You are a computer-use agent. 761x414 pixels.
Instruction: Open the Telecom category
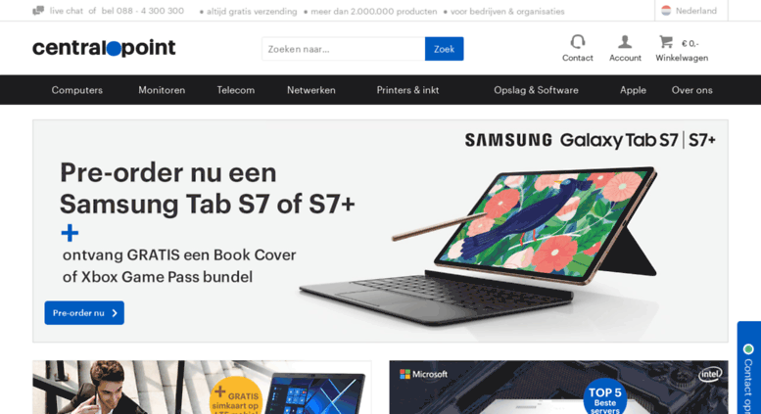click(x=235, y=90)
